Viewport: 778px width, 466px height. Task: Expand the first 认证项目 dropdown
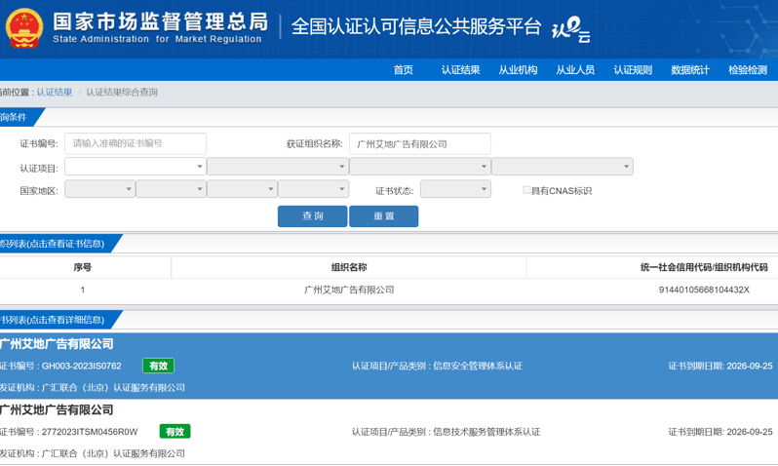pos(136,167)
